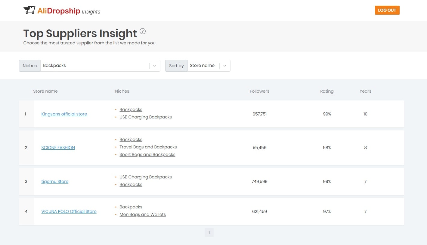Click Sport Bags and Backpacks niche link

point(147,154)
